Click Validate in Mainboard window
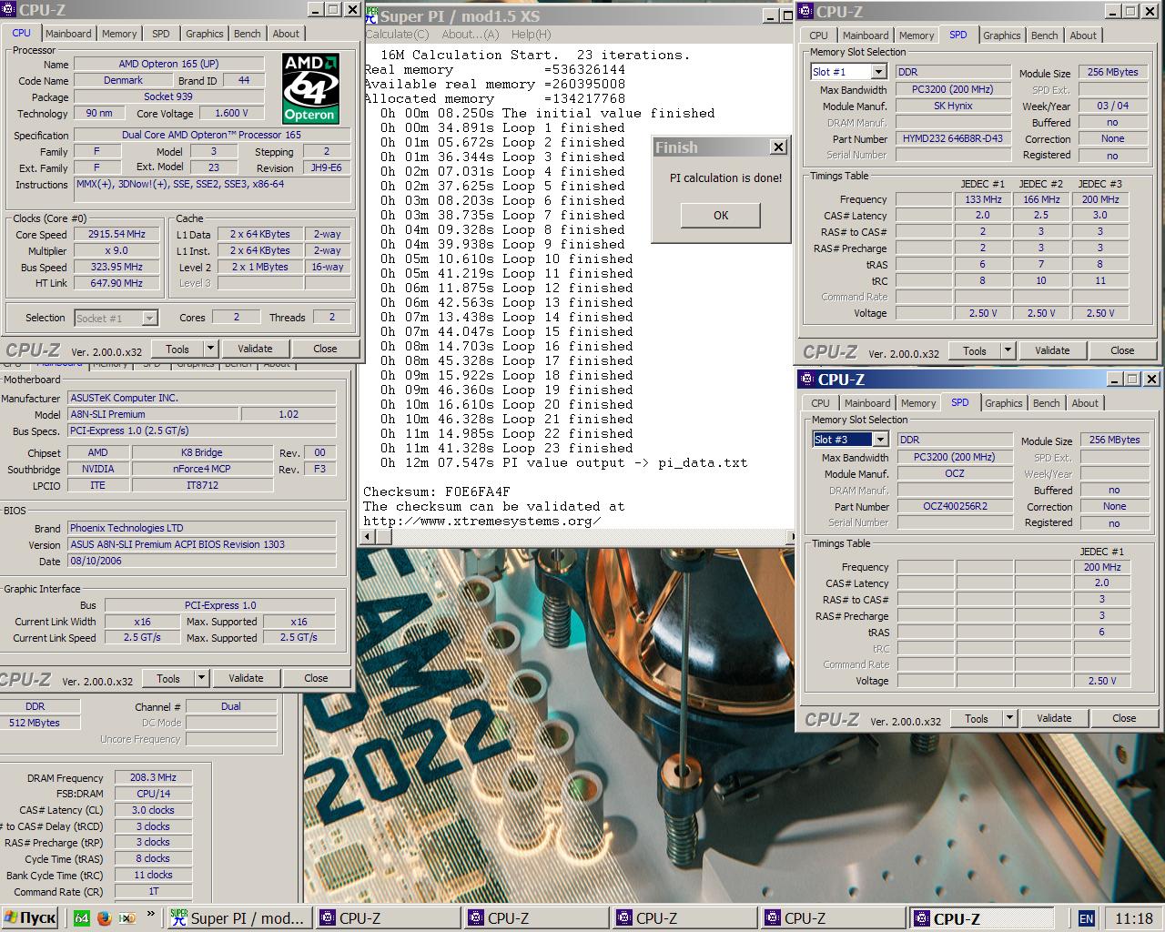Viewport: 1165px width, 932px height. pyautogui.click(x=246, y=678)
